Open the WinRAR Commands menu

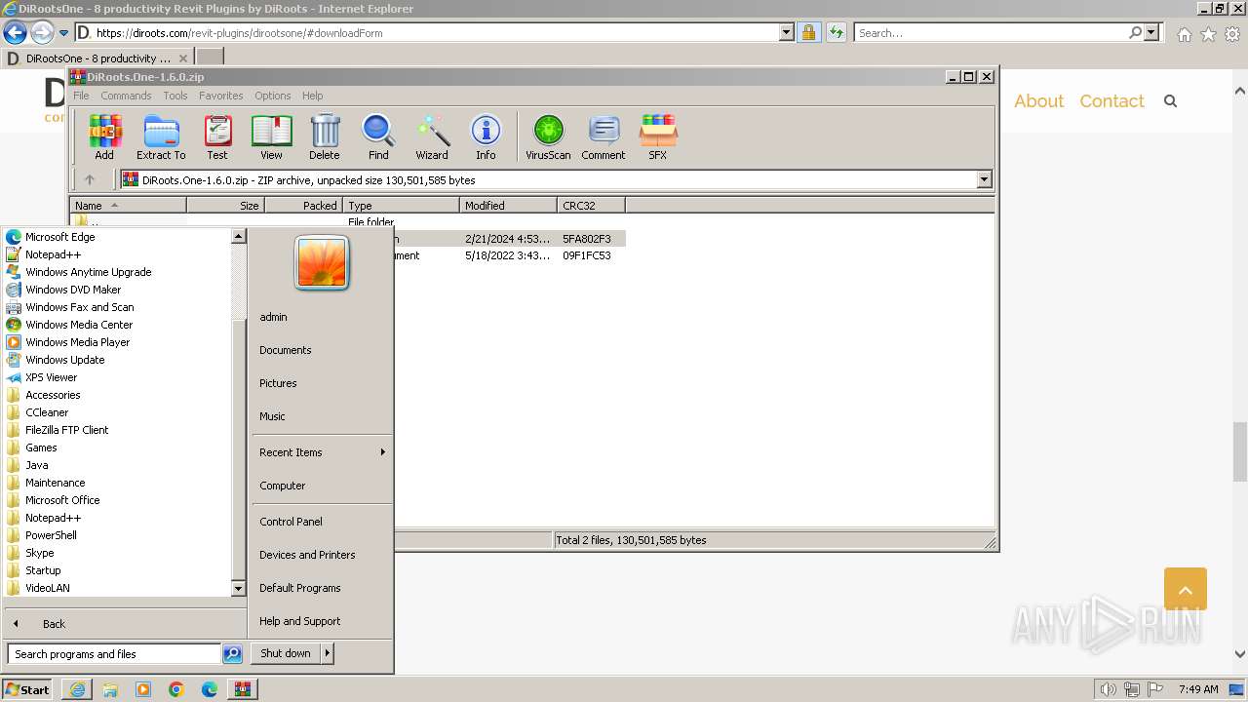[126, 96]
